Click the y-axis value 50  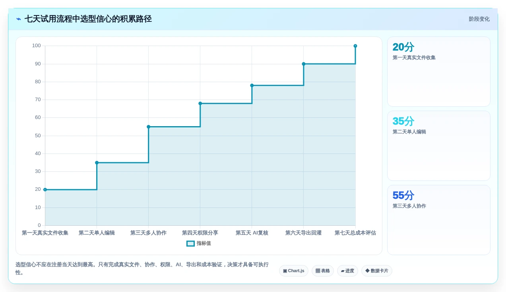pos(38,136)
